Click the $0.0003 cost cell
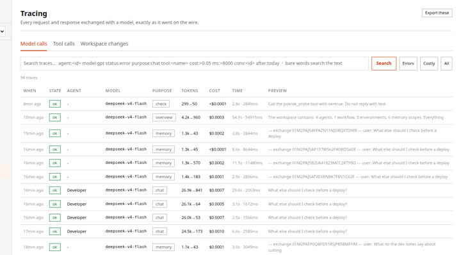The height and width of the screenshot is (255, 461). pos(216,117)
